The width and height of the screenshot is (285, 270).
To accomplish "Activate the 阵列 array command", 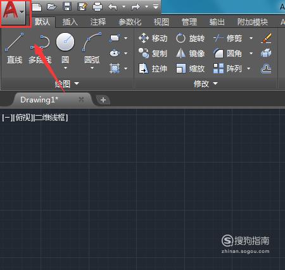I will tap(227, 68).
